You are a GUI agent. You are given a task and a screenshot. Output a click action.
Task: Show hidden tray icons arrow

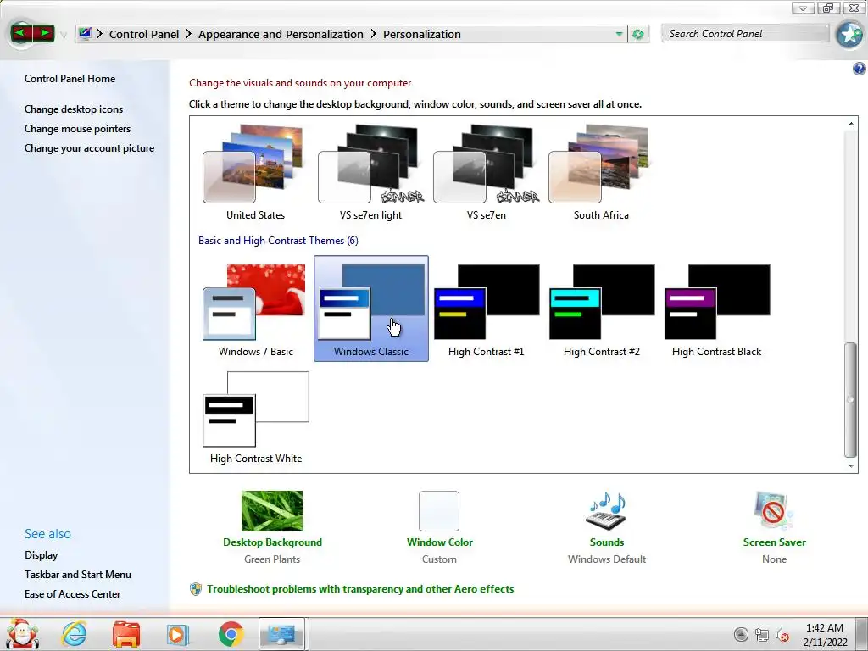741,634
